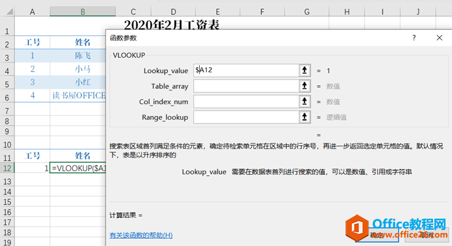Click cell 读书屋OFFICE
452x246 pixels.
pos(78,96)
